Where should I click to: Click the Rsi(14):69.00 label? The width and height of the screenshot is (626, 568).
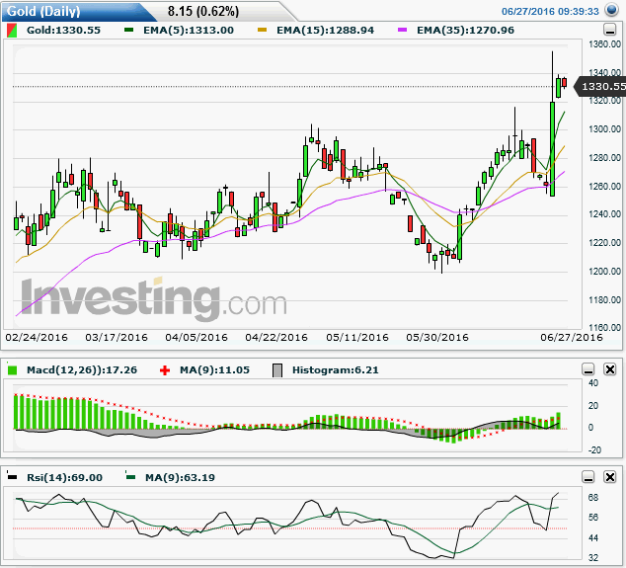tap(65, 477)
